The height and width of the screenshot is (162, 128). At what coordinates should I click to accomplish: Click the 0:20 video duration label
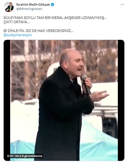point(10,156)
